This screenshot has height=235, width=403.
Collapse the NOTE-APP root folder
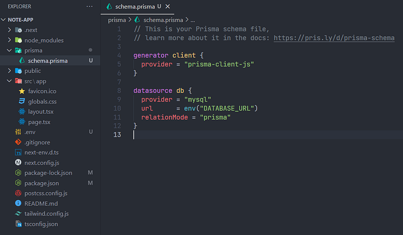coord(4,20)
